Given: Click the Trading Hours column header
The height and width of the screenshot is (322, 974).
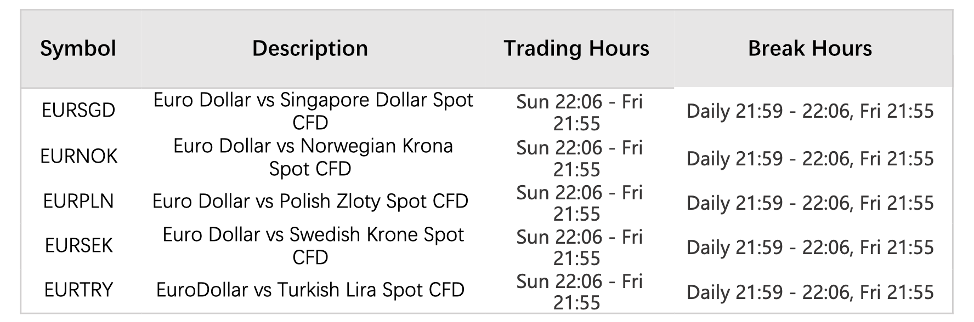Looking at the screenshot, I should 576,48.
